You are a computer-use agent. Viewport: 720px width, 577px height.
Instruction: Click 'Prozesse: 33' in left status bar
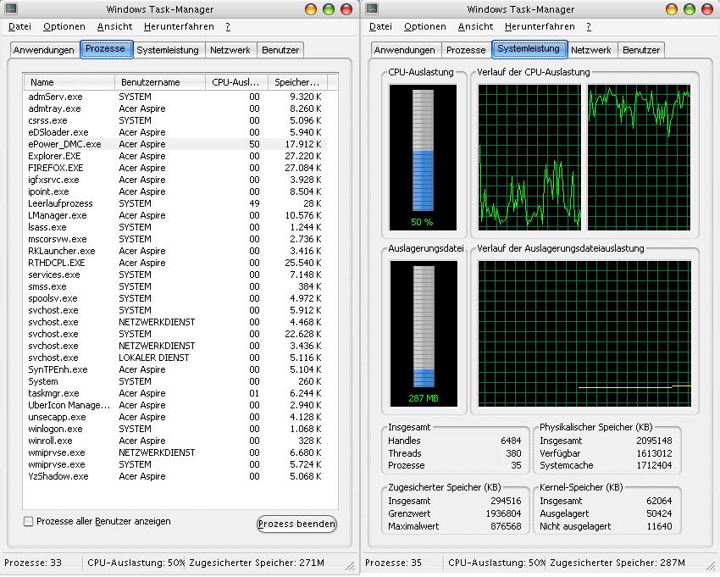tap(33, 563)
